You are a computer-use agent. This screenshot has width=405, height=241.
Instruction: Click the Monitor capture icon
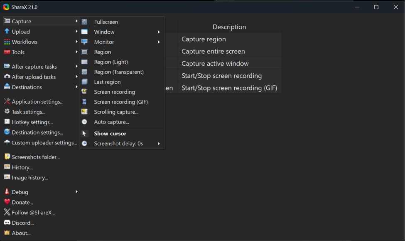pos(84,42)
